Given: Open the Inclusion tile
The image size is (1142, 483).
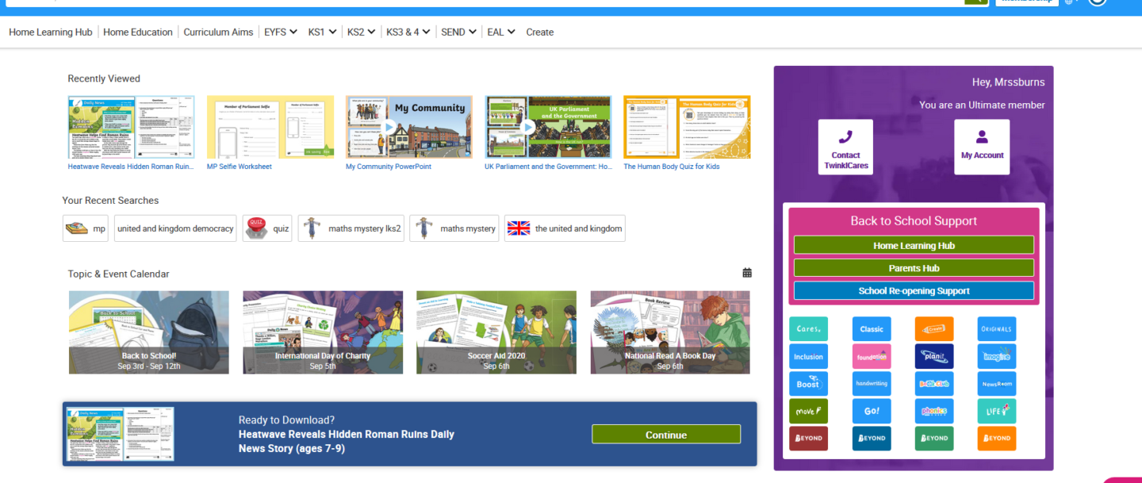Looking at the screenshot, I should (808, 356).
